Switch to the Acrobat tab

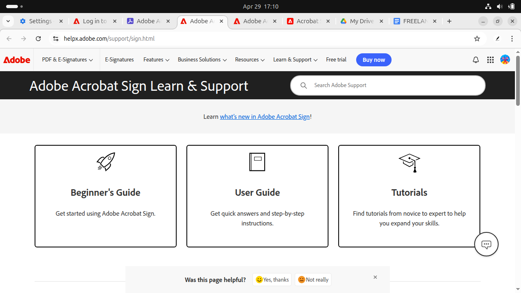click(x=309, y=21)
